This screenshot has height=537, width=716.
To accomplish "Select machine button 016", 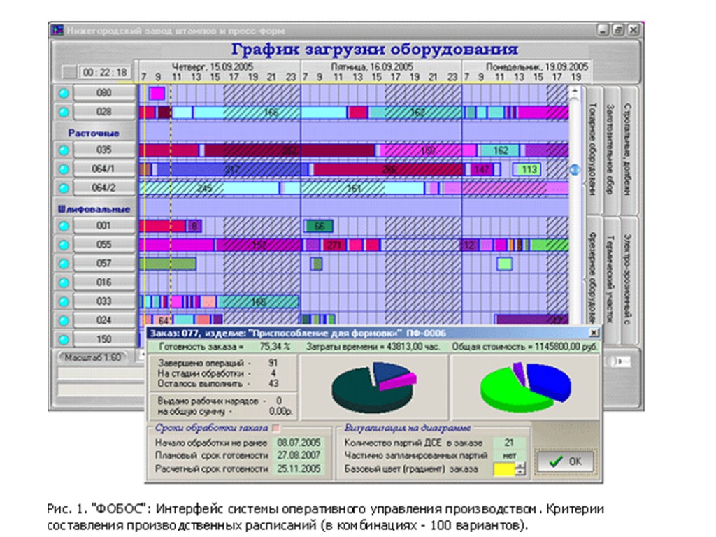I will [x=104, y=282].
